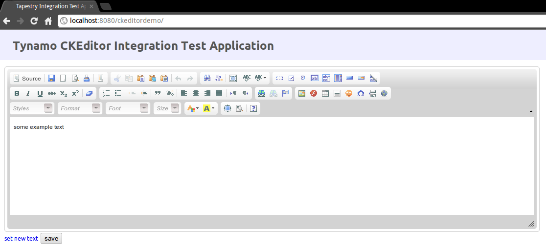This screenshot has width=546, height=247.
Task: Insert an Image
Action: coord(302,93)
